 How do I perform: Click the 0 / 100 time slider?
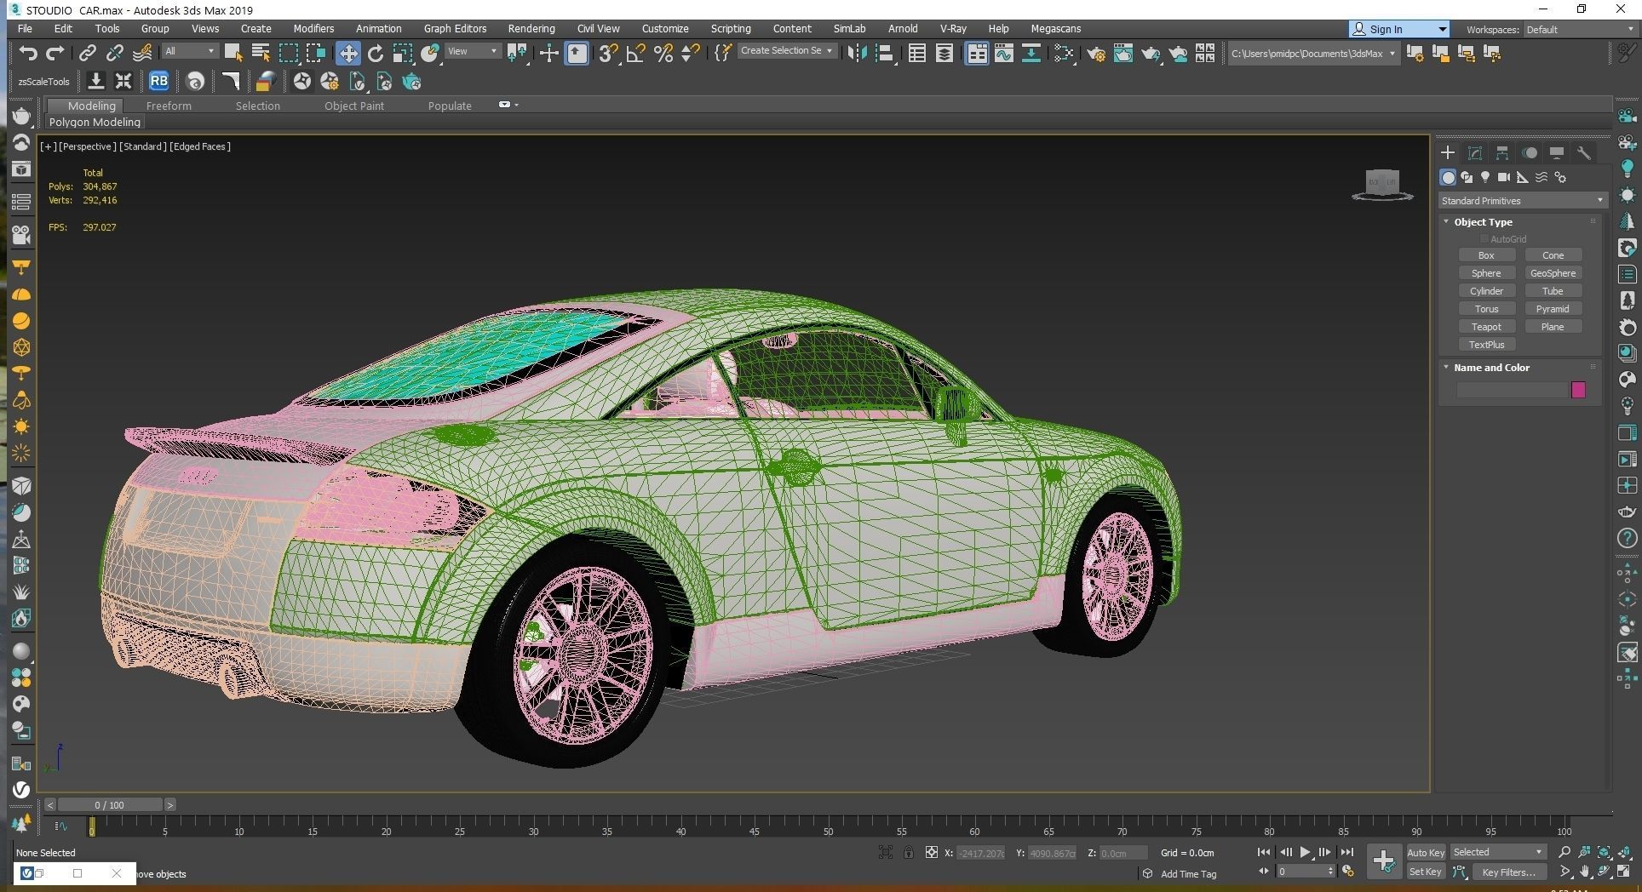[110, 804]
